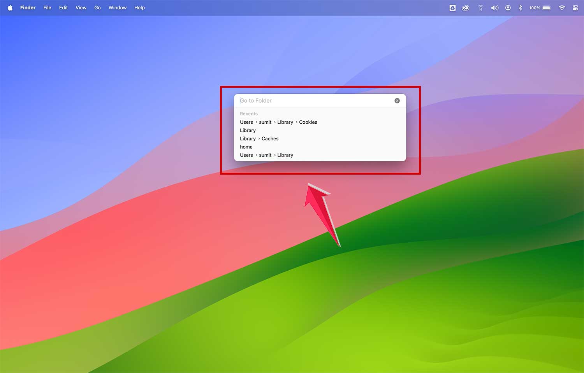Viewport: 584px width, 373px height.
Task: Open the Wi-Fi status icon
Action: (x=562, y=7)
